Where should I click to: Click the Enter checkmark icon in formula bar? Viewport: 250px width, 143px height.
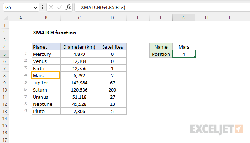[60, 8]
